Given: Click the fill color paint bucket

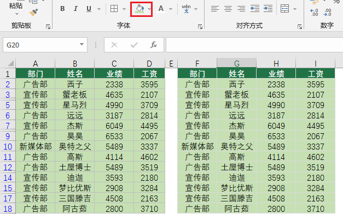Looking at the screenshot, I should [139, 9].
